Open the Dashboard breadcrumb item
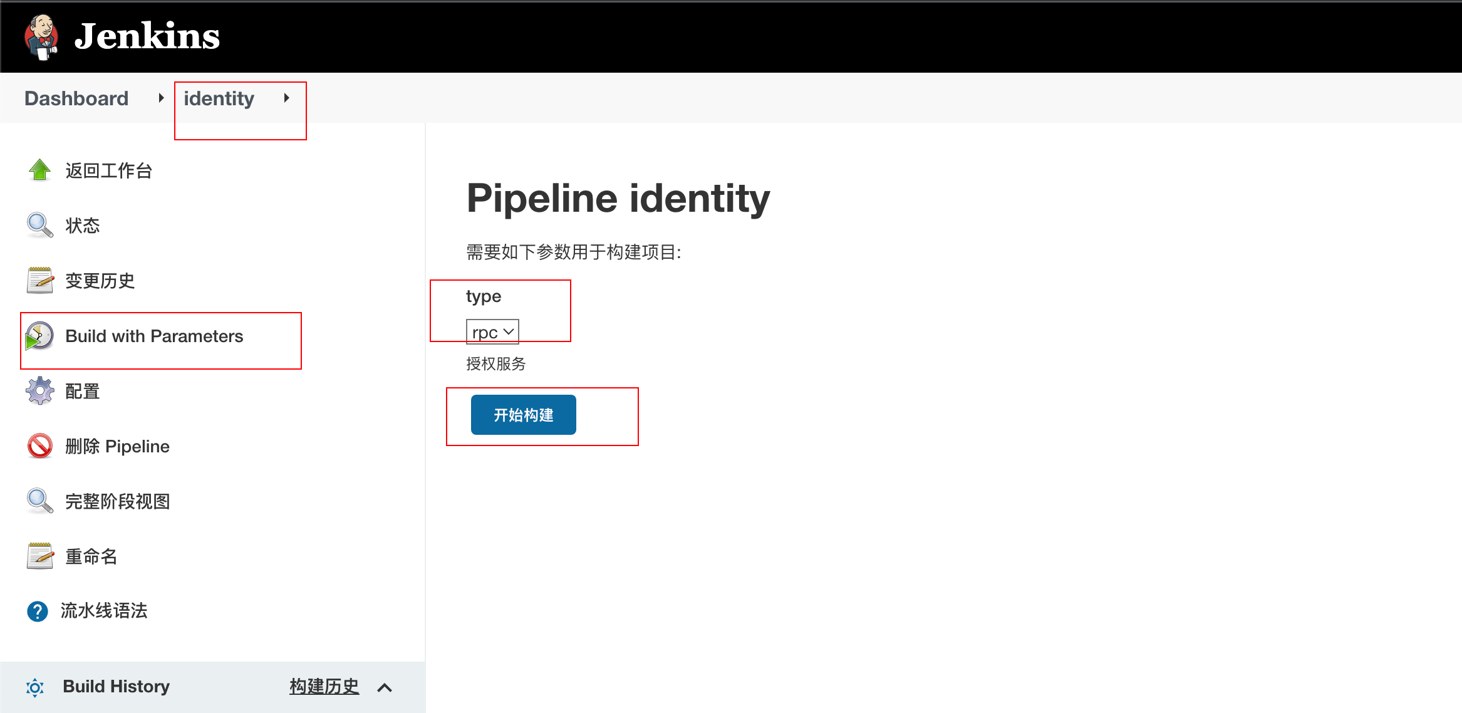 [76, 98]
